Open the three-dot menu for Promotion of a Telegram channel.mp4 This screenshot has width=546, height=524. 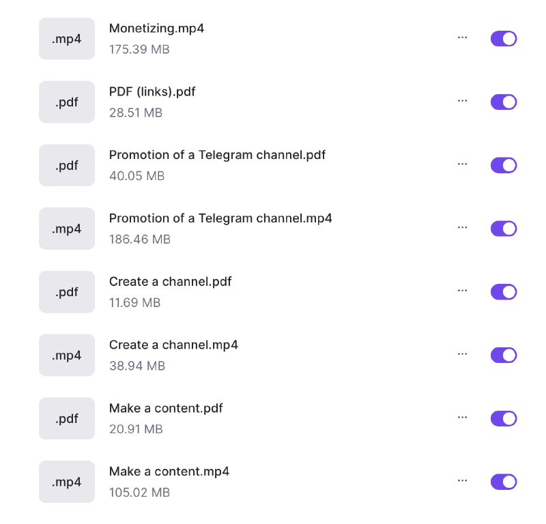click(x=463, y=227)
